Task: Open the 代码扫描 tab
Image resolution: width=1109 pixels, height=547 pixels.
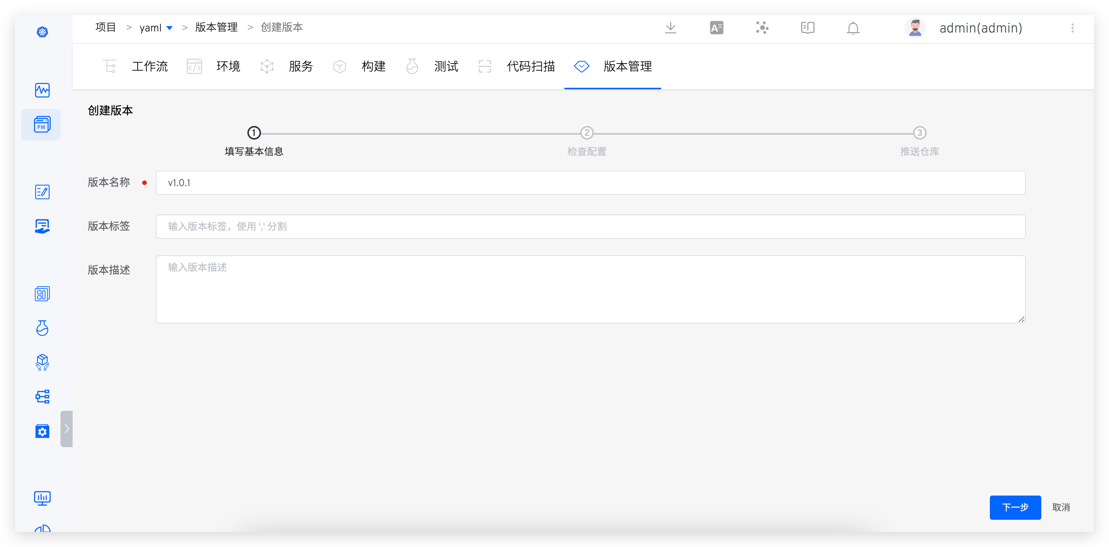Action: pyautogui.click(x=531, y=66)
